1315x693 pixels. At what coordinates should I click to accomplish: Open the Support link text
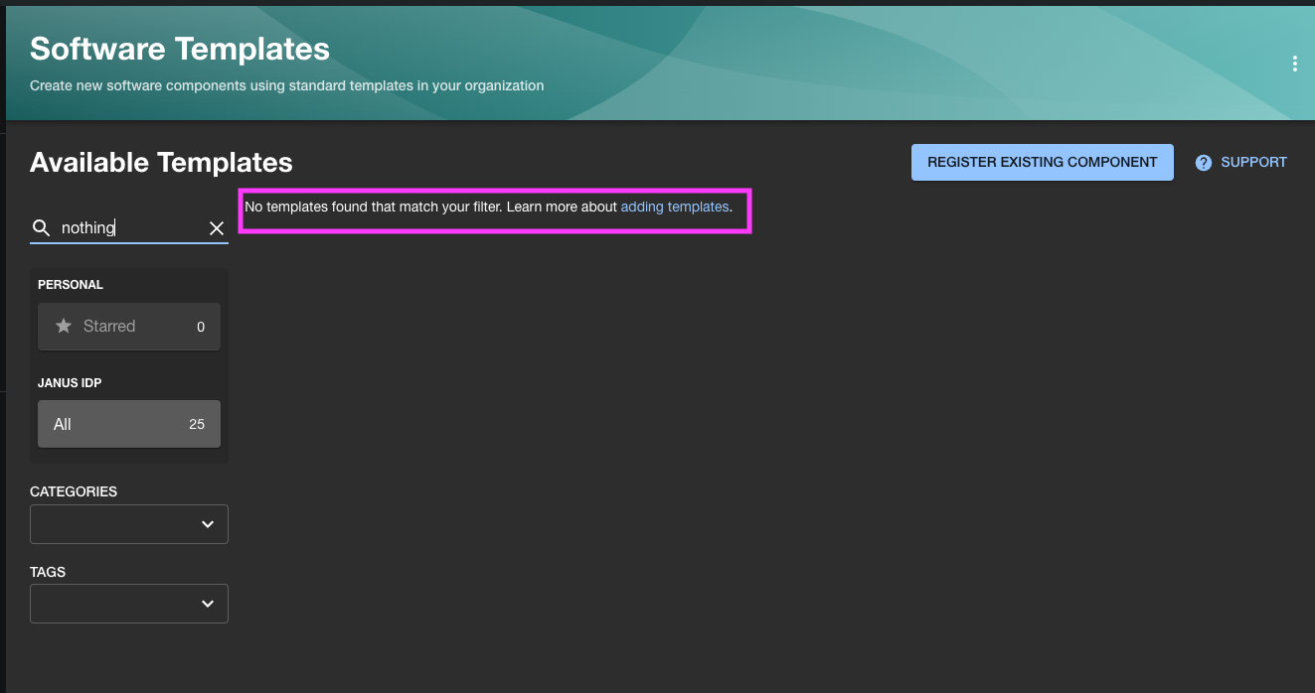point(1253,162)
